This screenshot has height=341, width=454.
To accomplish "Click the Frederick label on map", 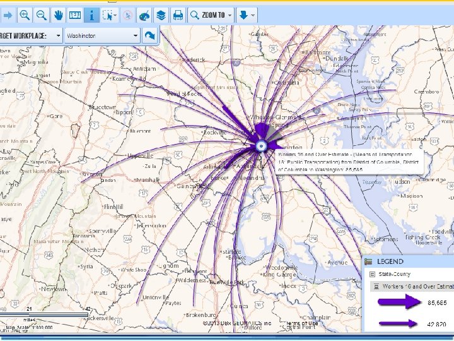I will 194,60.
